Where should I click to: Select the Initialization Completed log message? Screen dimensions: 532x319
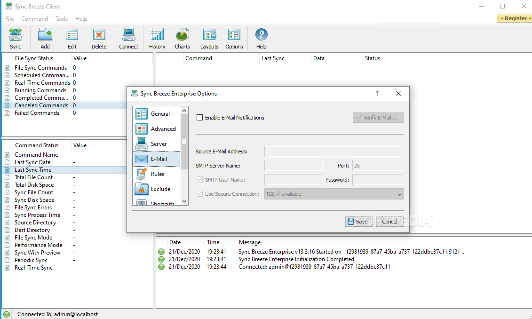[296, 259]
